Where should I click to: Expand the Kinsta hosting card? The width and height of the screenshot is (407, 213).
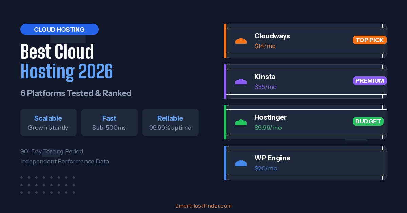click(x=305, y=81)
